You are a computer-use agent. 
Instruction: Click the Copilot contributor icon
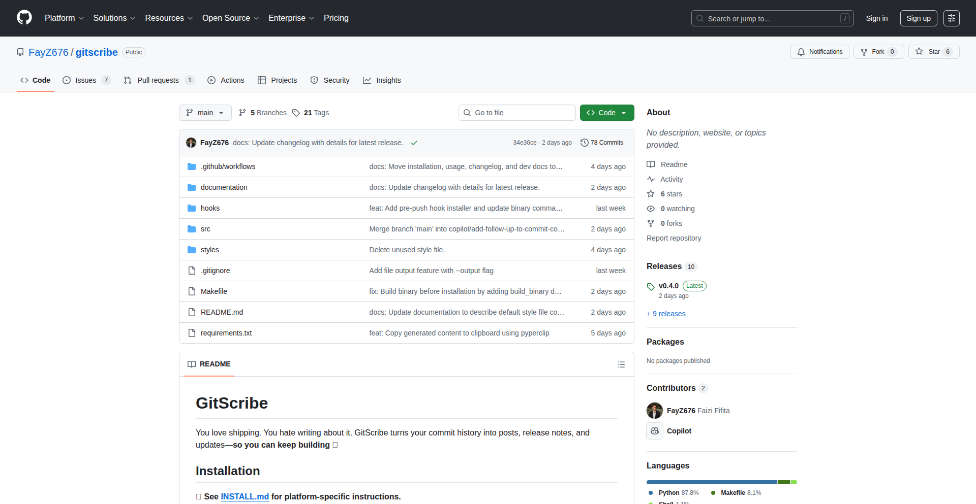coord(655,431)
